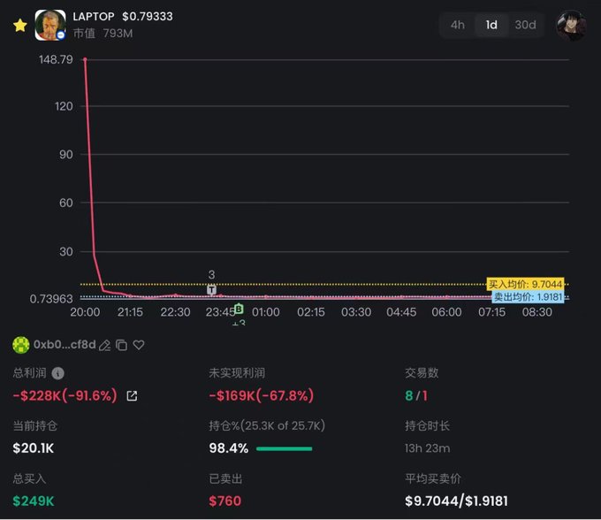601x520 pixels.
Task: Select the $760 sold value
Action: pos(225,501)
